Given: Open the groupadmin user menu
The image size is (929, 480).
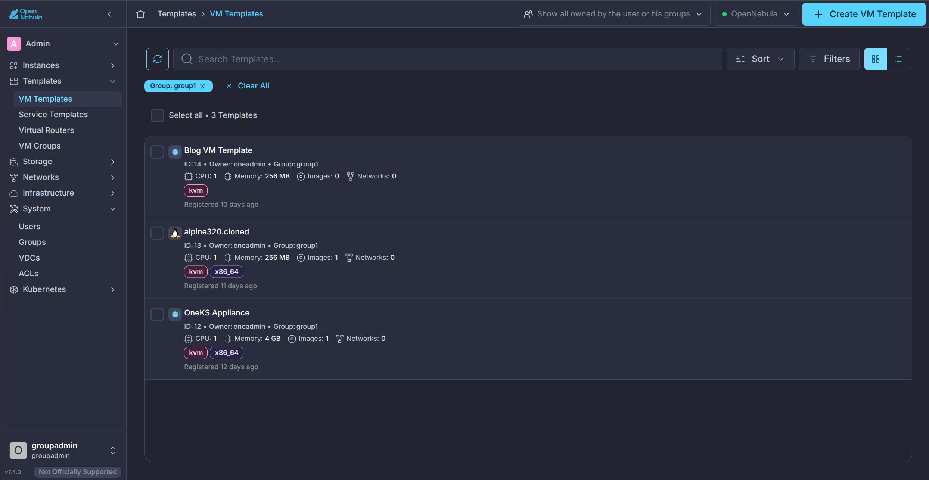Looking at the screenshot, I should pyautogui.click(x=113, y=451).
